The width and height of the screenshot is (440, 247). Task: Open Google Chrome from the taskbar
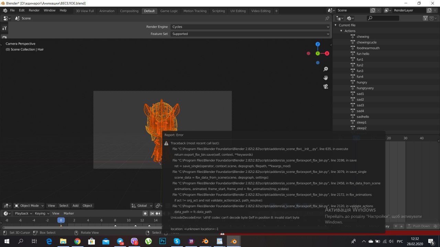click(x=78, y=242)
